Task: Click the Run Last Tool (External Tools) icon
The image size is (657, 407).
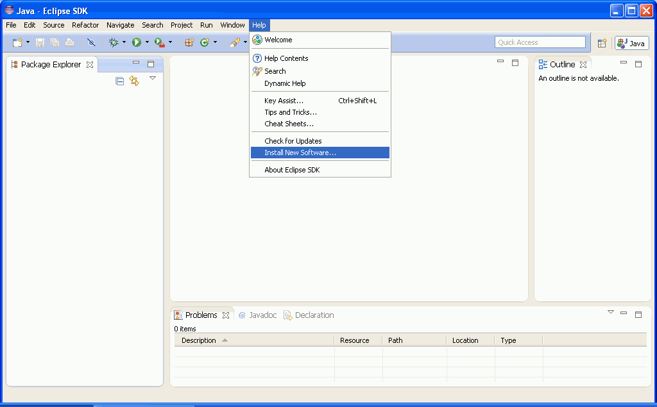Action: coord(158,42)
